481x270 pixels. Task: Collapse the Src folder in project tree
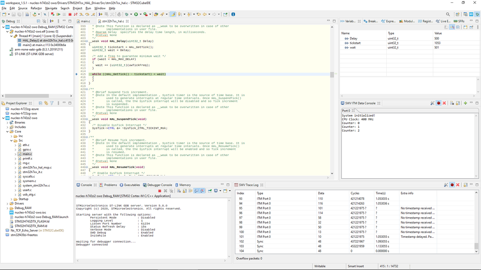pos(12,141)
